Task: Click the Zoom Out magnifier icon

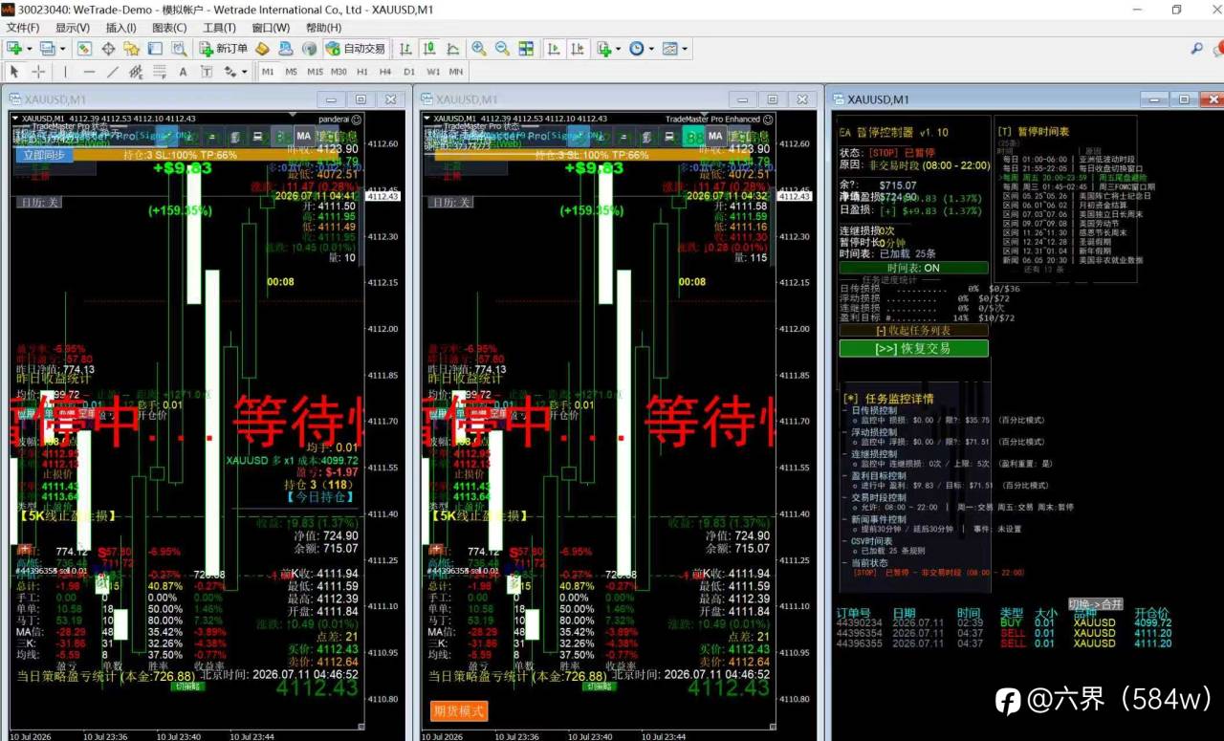Action: point(502,49)
